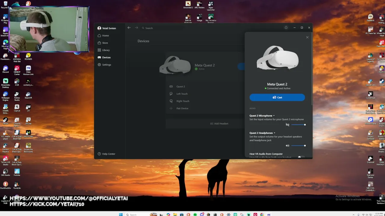Open VLC media player shortcut
This screenshot has width=385, height=216.
pyautogui.click(x=5, y=135)
